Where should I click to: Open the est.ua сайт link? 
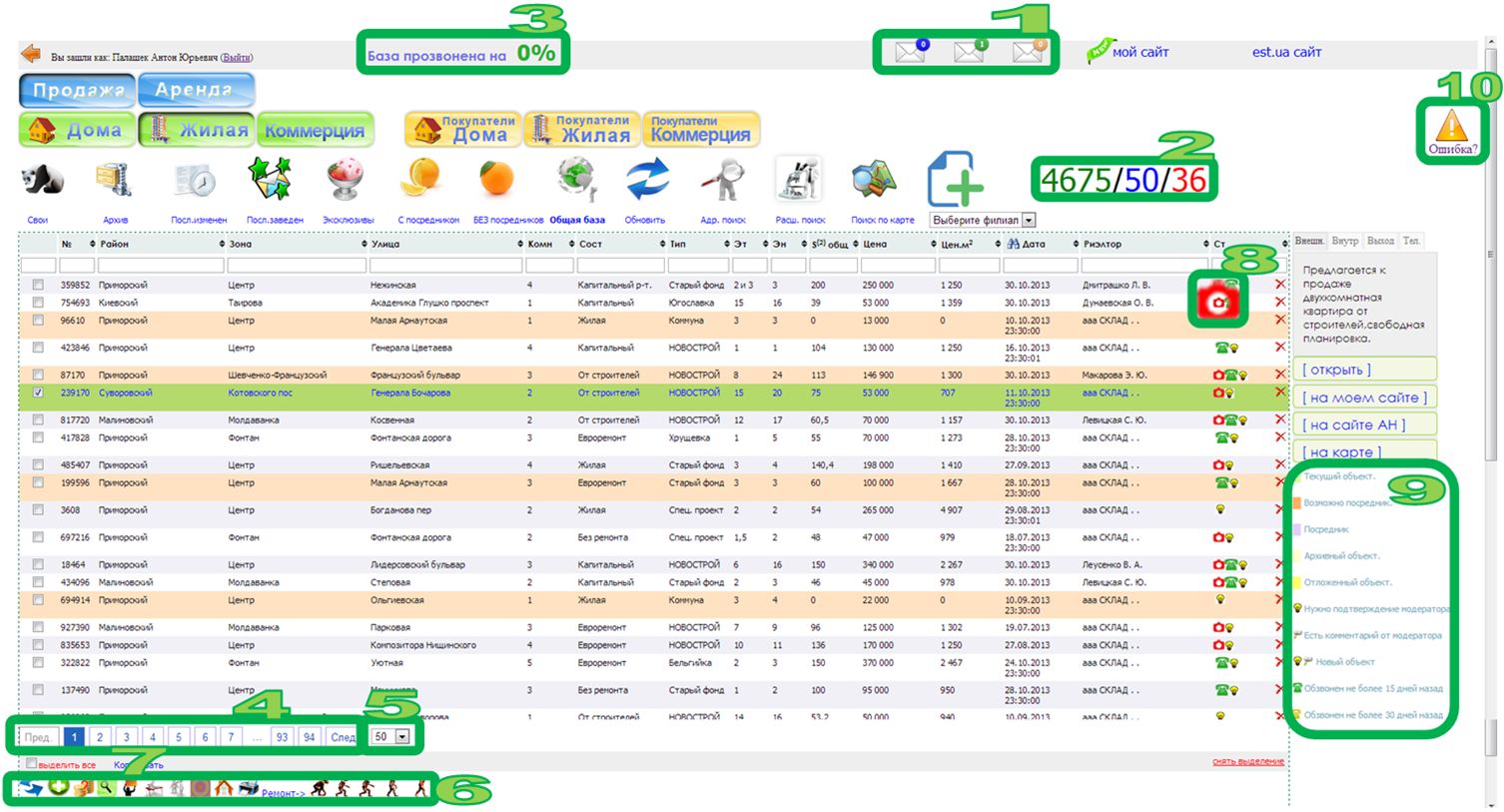pos(1286,52)
